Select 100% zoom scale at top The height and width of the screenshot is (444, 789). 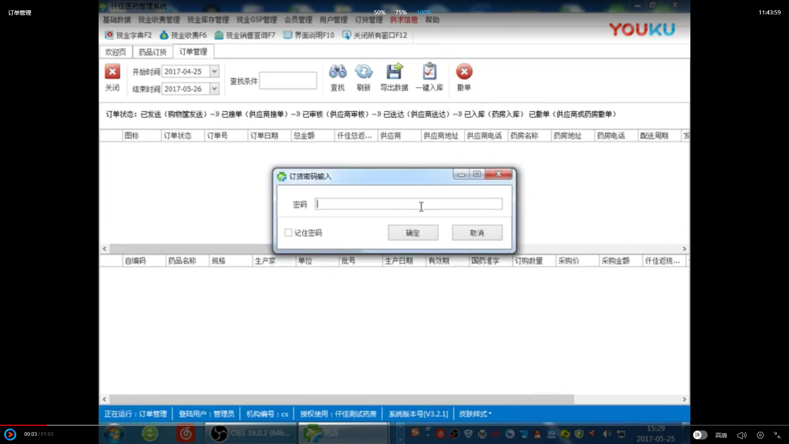point(424,12)
